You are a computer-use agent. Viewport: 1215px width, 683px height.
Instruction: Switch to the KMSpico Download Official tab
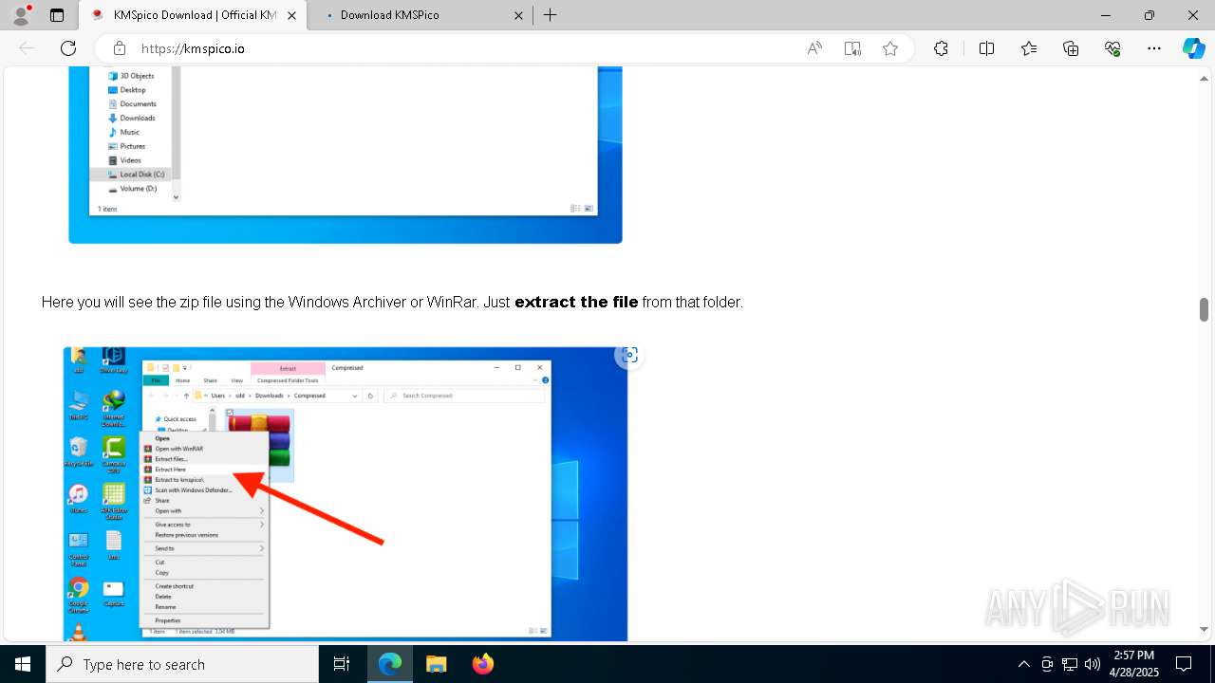click(193, 15)
